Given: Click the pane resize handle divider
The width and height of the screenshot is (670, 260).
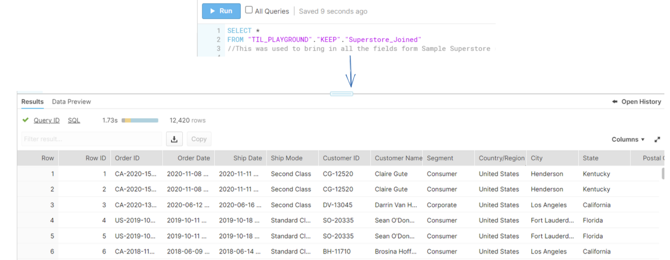Looking at the screenshot, I should [x=341, y=94].
